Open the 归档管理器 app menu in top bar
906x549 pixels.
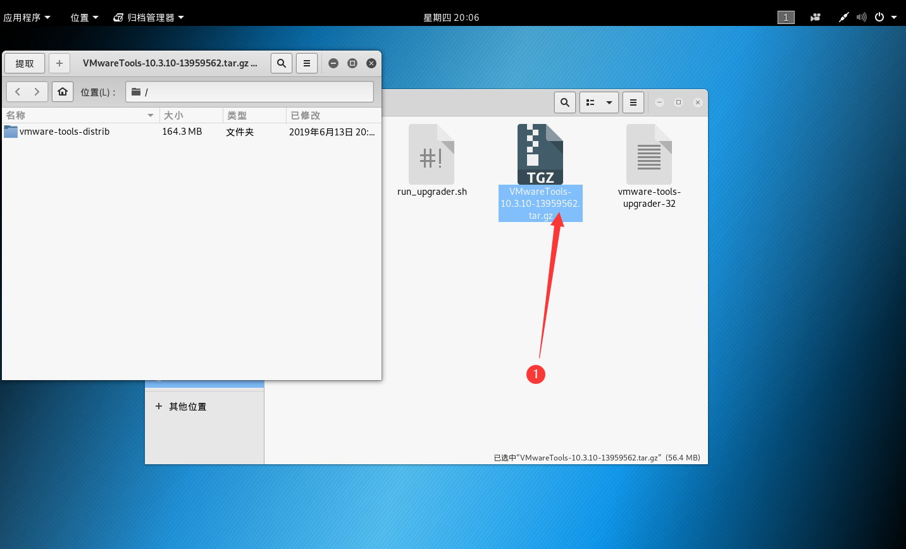149,17
